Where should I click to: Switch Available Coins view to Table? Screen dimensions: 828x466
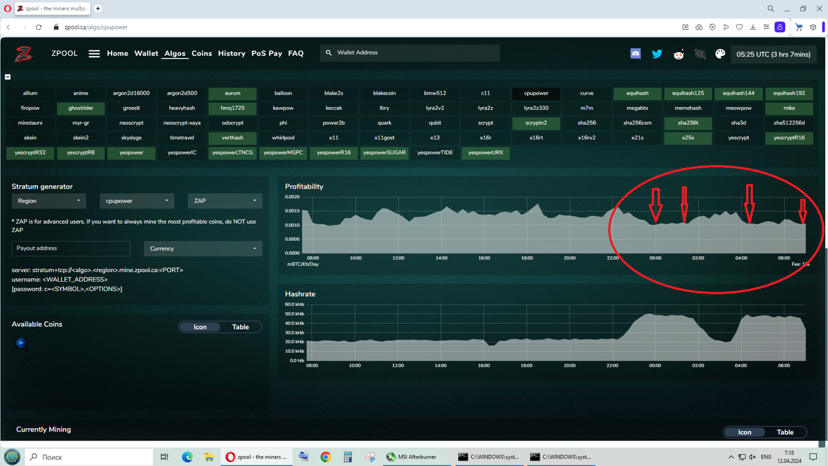[x=241, y=327]
